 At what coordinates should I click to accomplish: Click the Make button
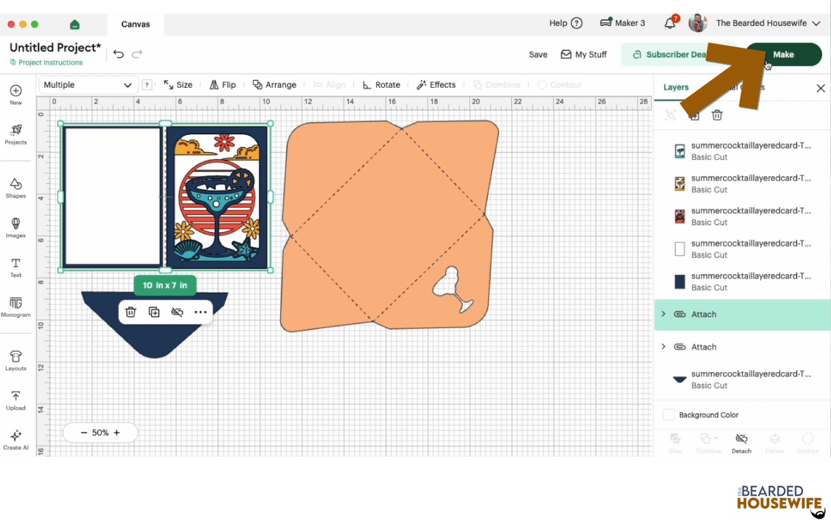point(784,55)
